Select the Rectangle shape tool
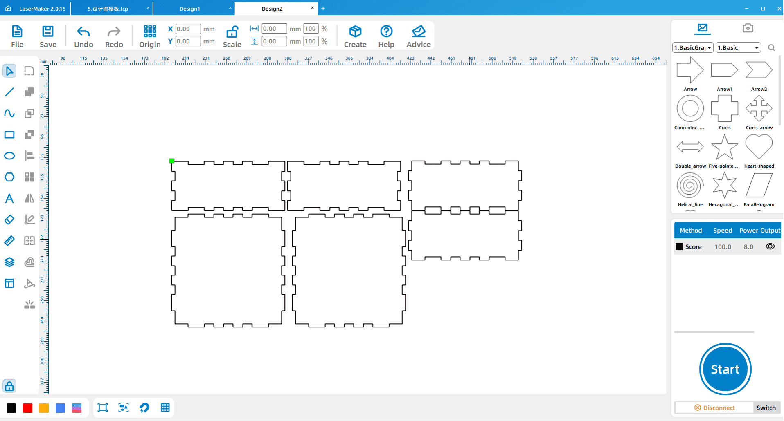Viewport: 784px width, 421px height. click(9, 135)
